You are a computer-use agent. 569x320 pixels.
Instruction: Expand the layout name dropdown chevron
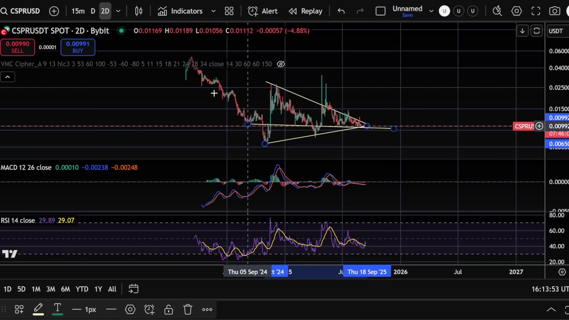pos(431,11)
